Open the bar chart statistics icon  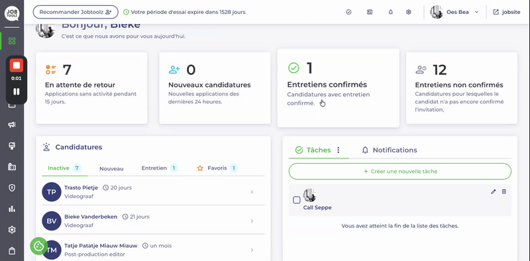coord(12,209)
